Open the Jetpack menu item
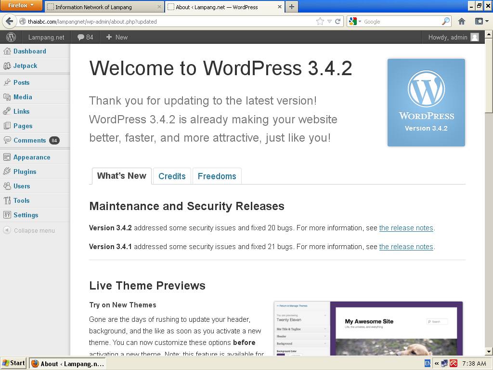 pos(25,66)
